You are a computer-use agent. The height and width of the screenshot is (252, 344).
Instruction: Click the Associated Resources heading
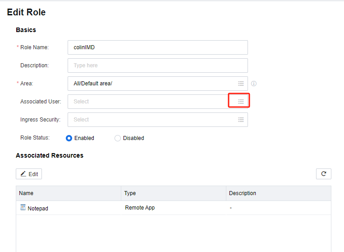pyautogui.click(x=50, y=155)
